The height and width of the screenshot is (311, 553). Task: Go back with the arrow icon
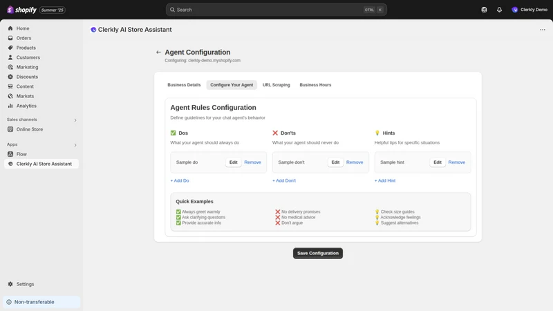(x=158, y=53)
